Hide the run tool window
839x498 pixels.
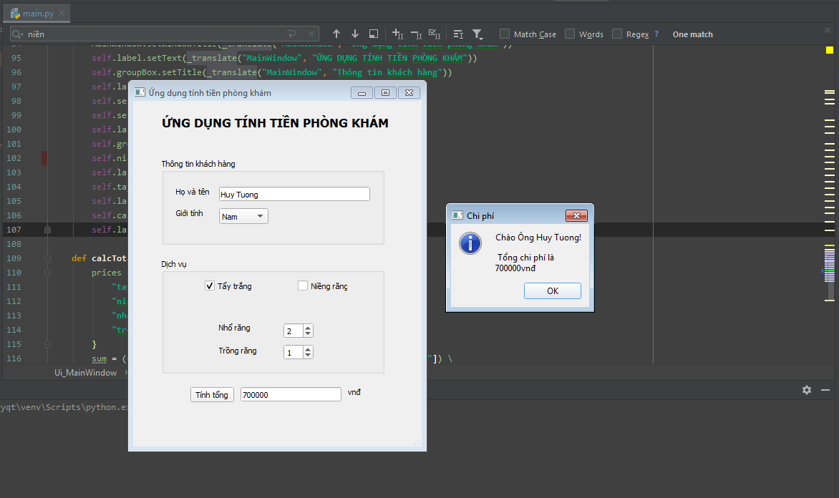pos(825,390)
